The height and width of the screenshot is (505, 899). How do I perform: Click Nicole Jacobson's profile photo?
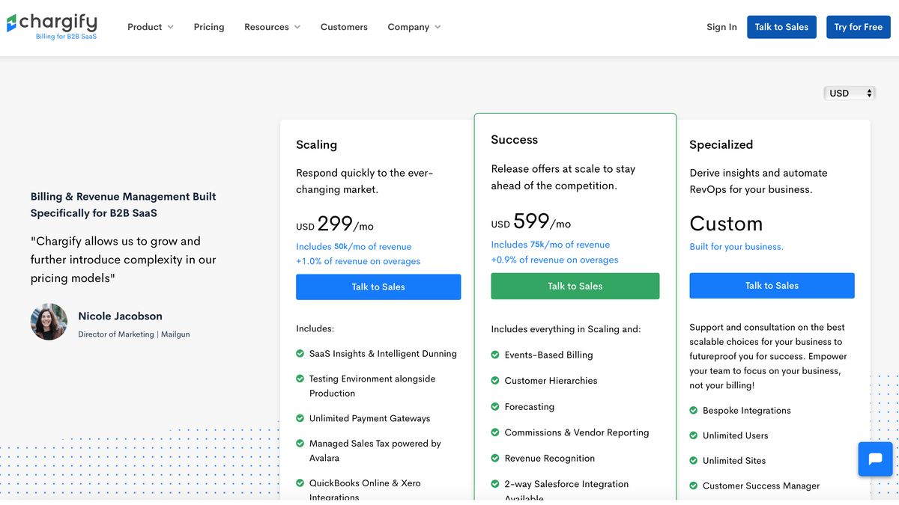coord(48,322)
